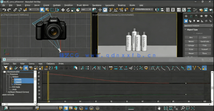Select the Geometry sphere category in command panel
The height and width of the screenshot is (111, 214).
click(186, 21)
